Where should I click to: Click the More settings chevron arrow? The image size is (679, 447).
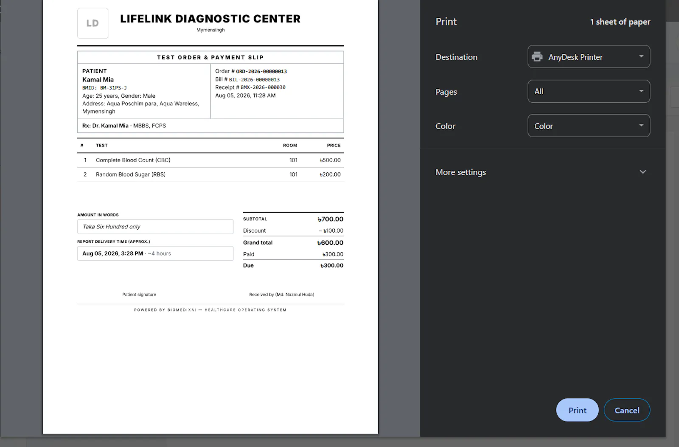tap(643, 172)
